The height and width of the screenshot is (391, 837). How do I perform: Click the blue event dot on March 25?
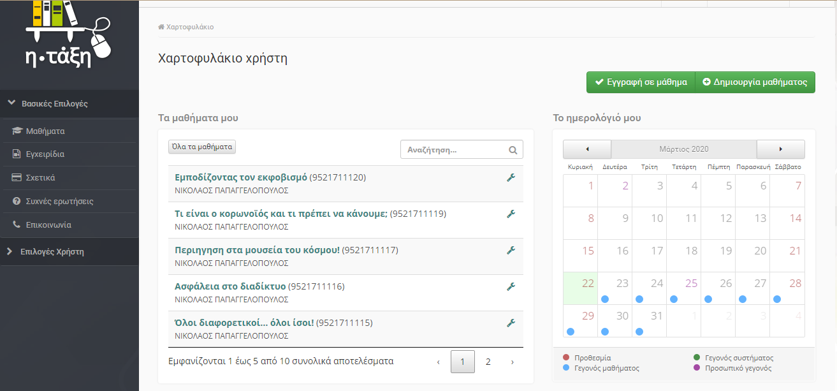pos(674,299)
